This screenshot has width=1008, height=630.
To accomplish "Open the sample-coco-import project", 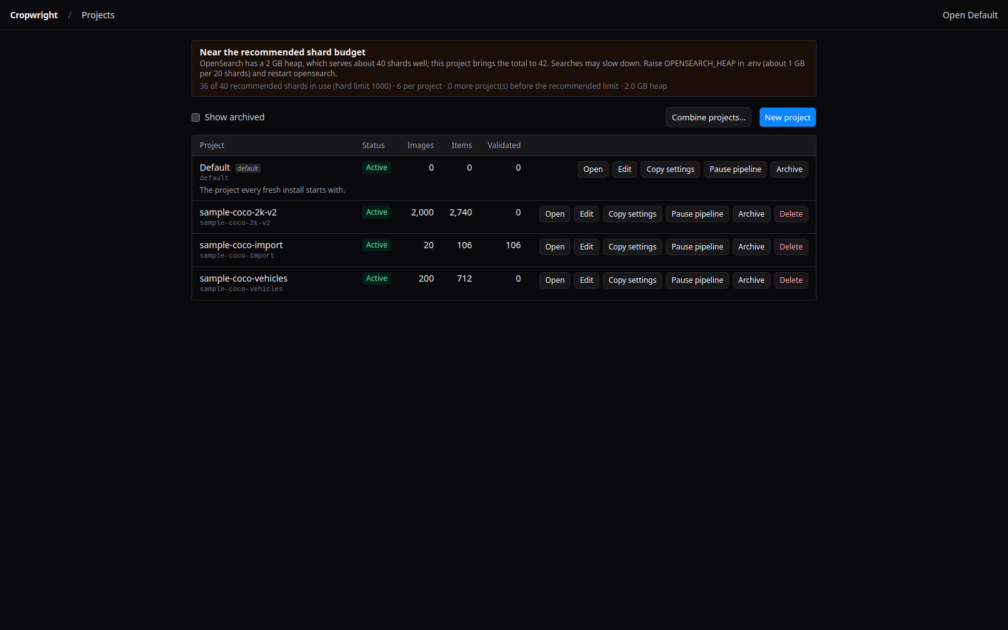I will [554, 247].
